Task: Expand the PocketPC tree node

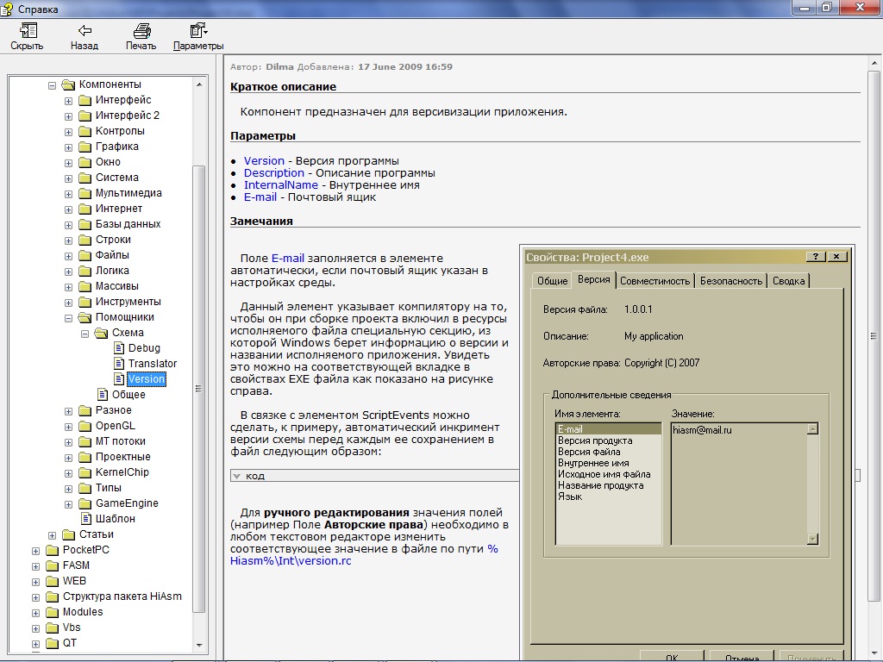Action: pos(35,550)
